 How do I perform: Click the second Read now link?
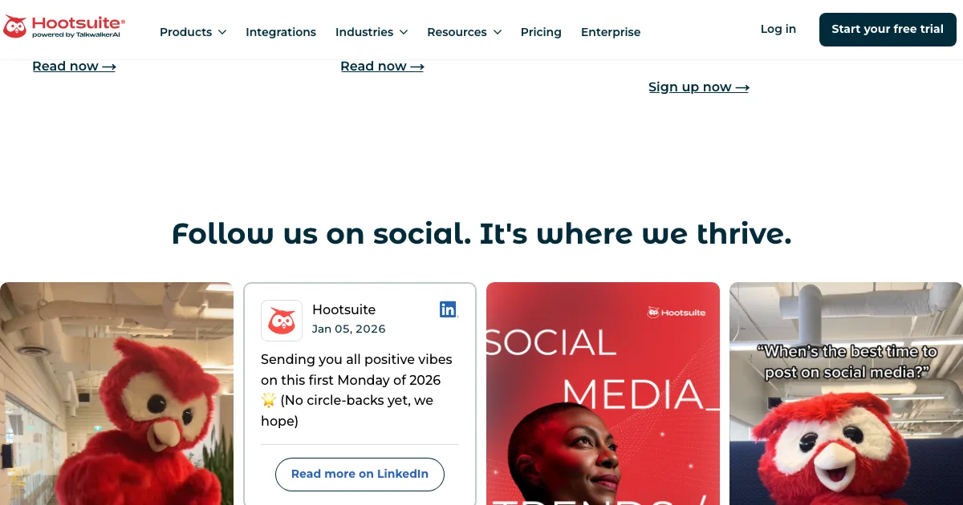382,67
